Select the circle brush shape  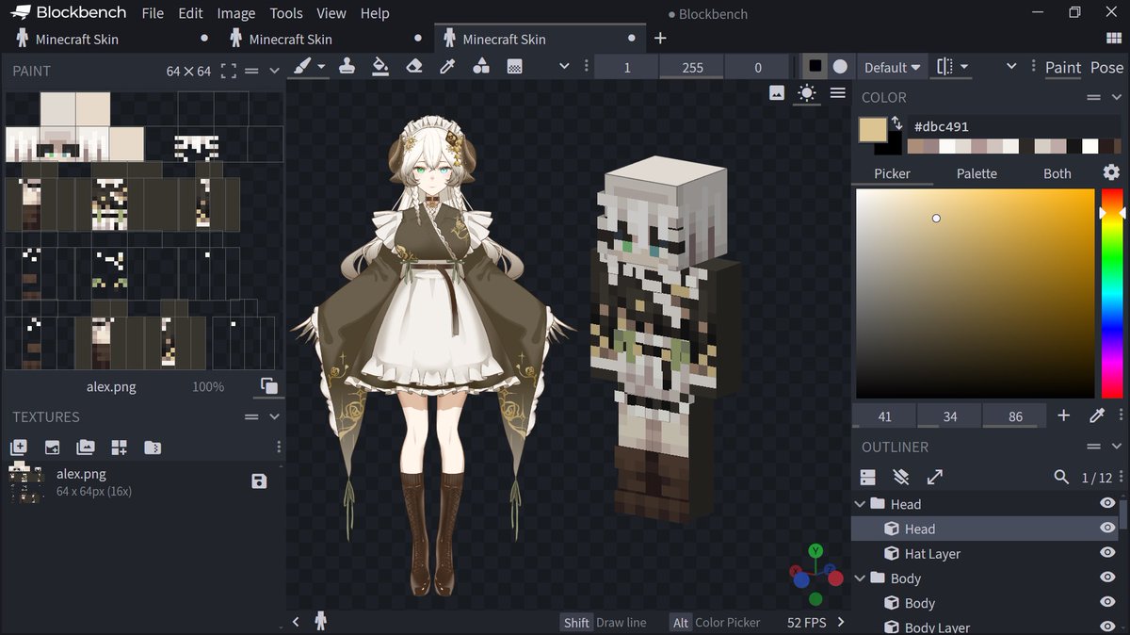pyautogui.click(x=840, y=67)
